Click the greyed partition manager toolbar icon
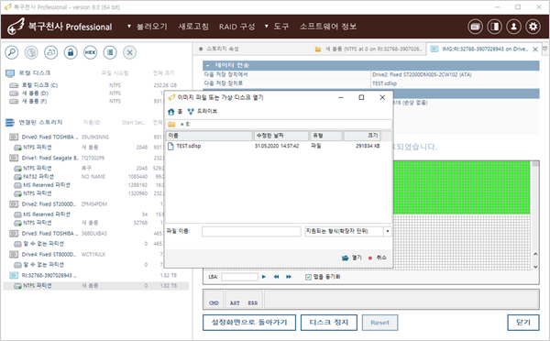This screenshot has width=550, height=341. click(31, 52)
